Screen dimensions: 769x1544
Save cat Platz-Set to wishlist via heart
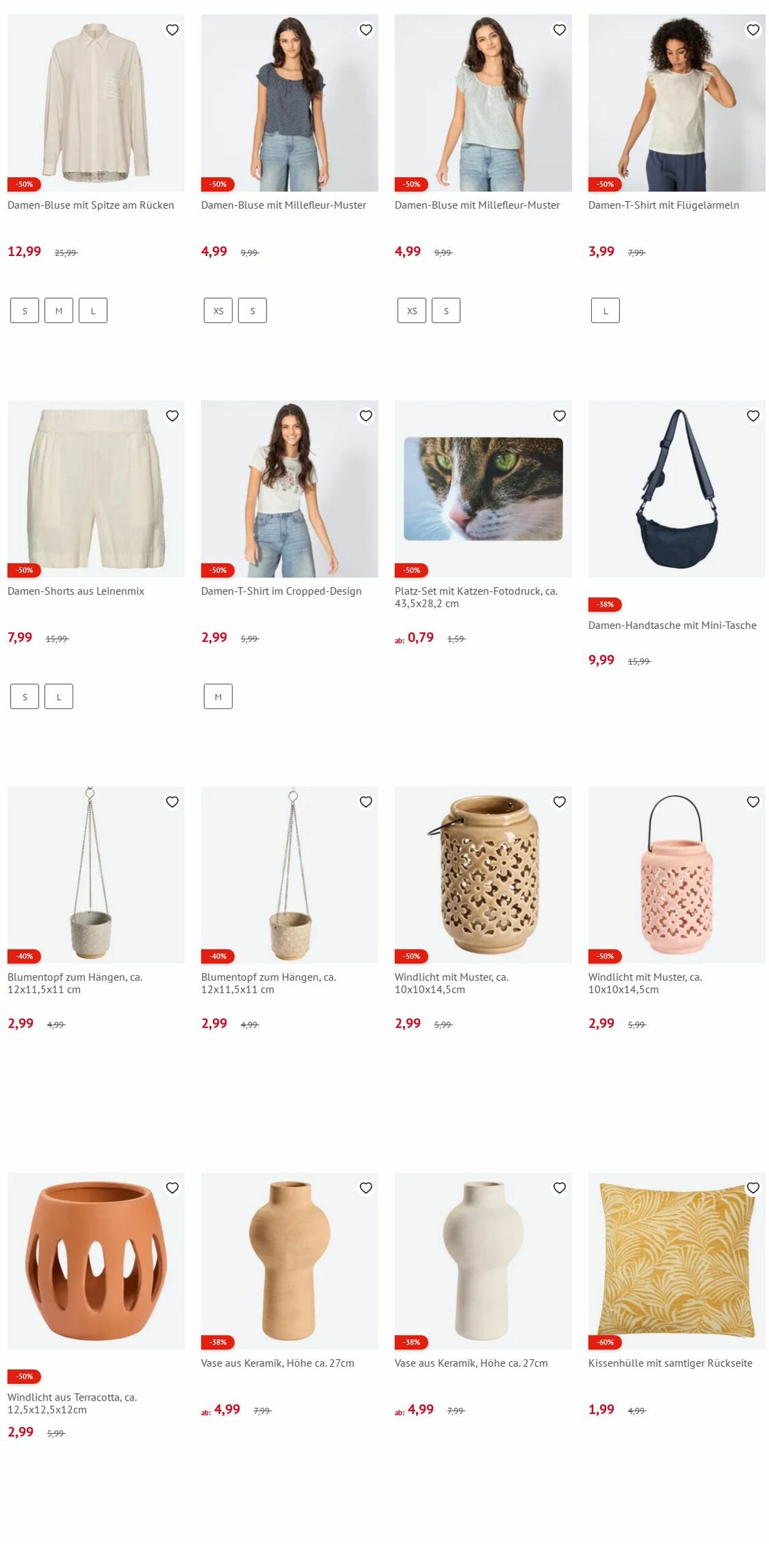tap(559, 416)
